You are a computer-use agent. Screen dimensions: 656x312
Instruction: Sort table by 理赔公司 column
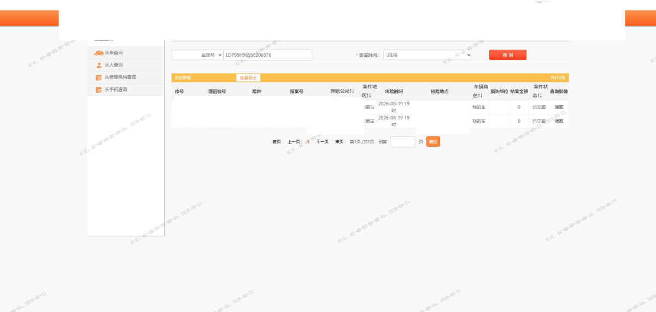[342, 91]
